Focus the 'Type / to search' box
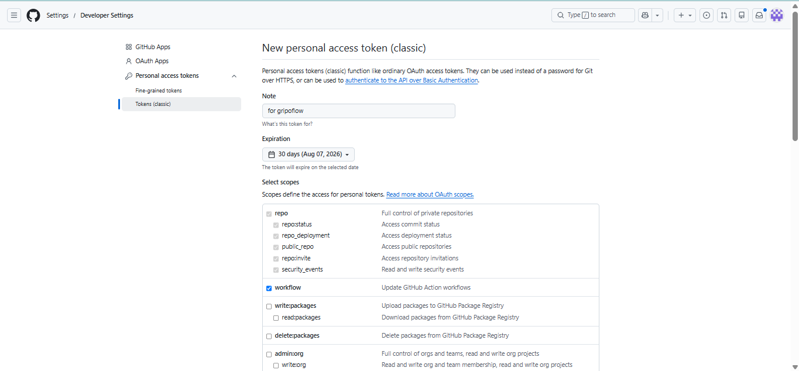The image size is (799, 371). point(593,15)
